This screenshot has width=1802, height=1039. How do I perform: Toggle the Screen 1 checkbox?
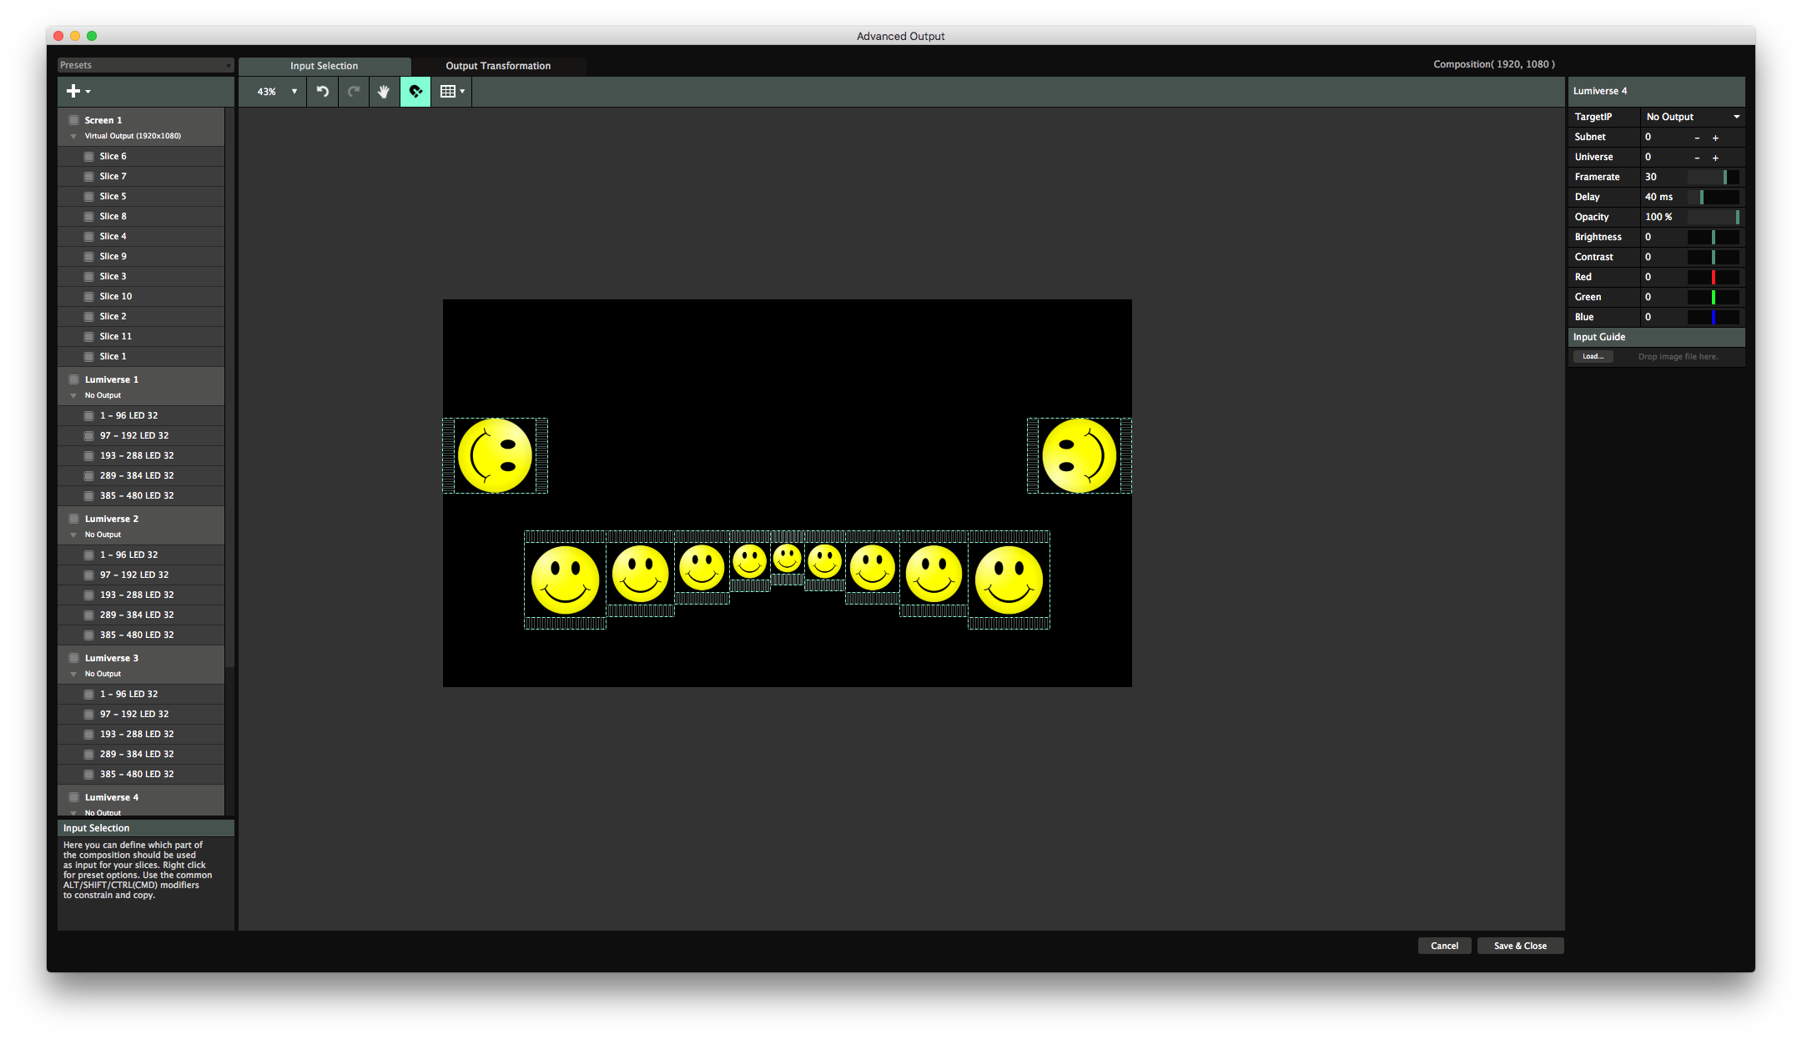[x=73, y=120]
